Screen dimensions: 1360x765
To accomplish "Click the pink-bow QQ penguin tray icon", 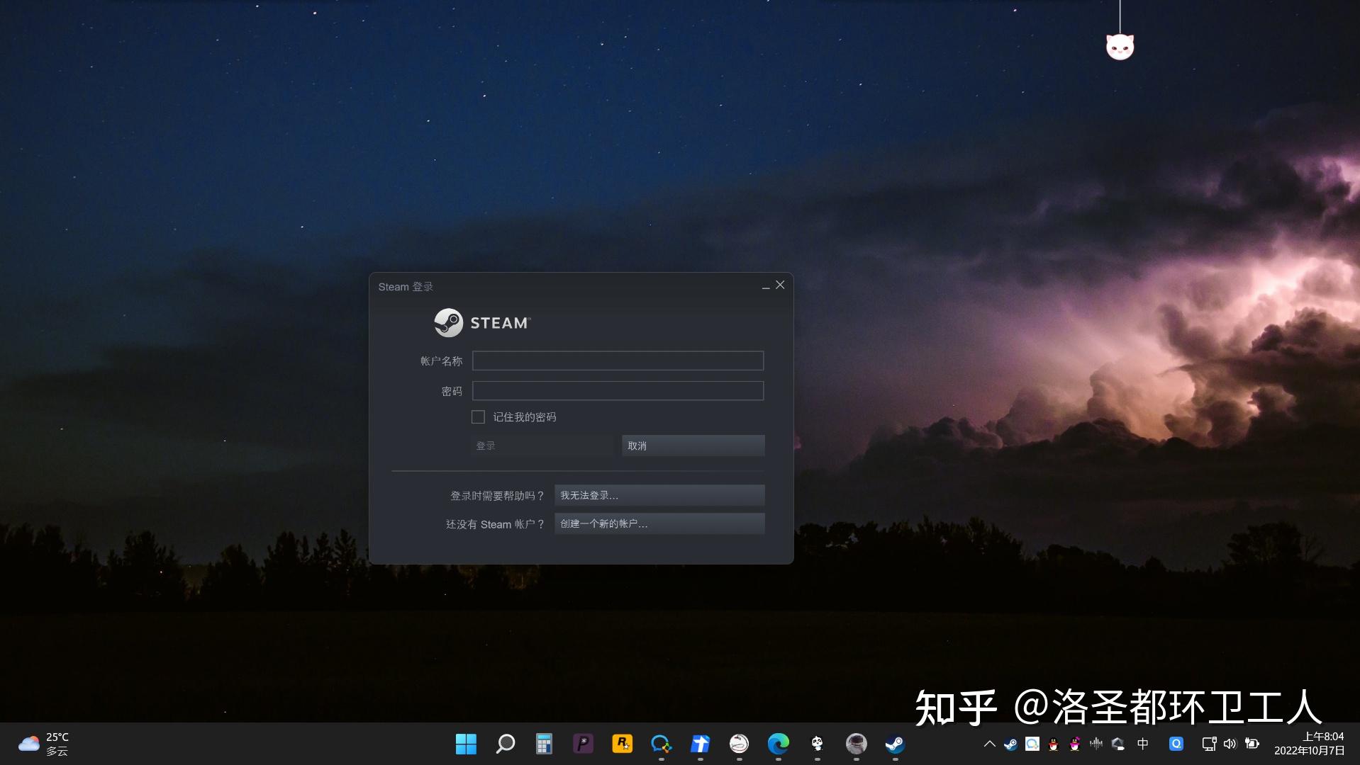I will coord(1075,744).
